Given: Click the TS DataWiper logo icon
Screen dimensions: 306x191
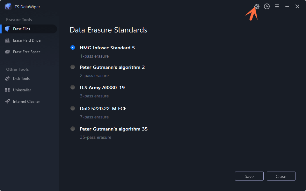Looking at the screenshot, I should 8,6.
